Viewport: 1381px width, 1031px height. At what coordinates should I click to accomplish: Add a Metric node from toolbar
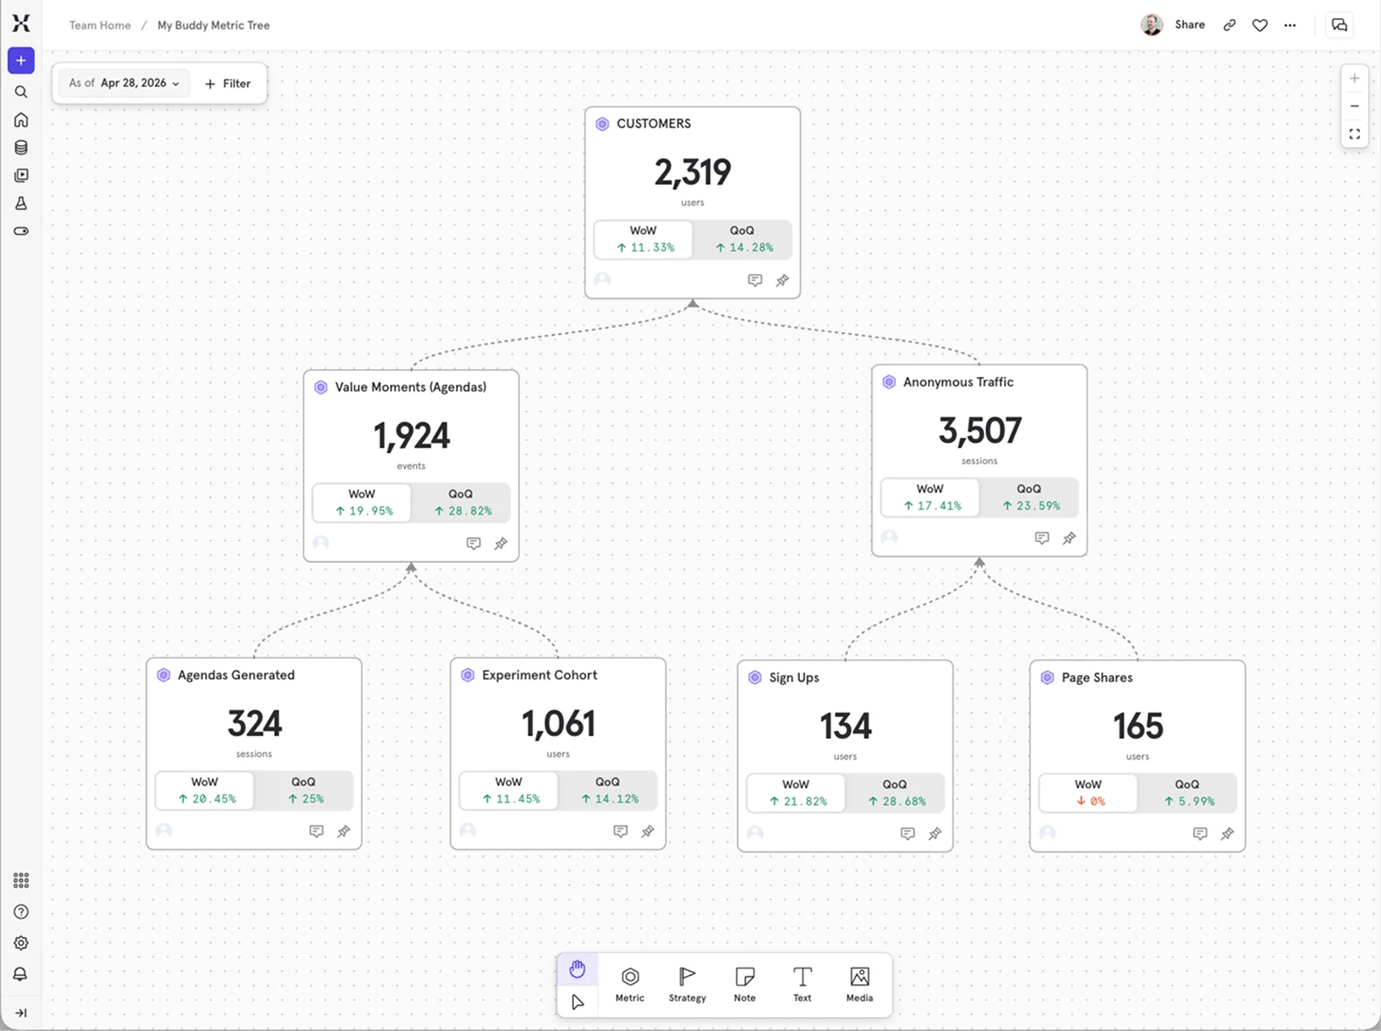pos(630,985)
